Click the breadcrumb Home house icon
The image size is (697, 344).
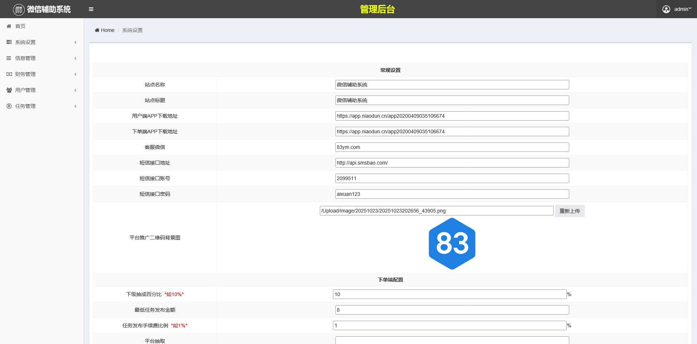click(97, 30)
